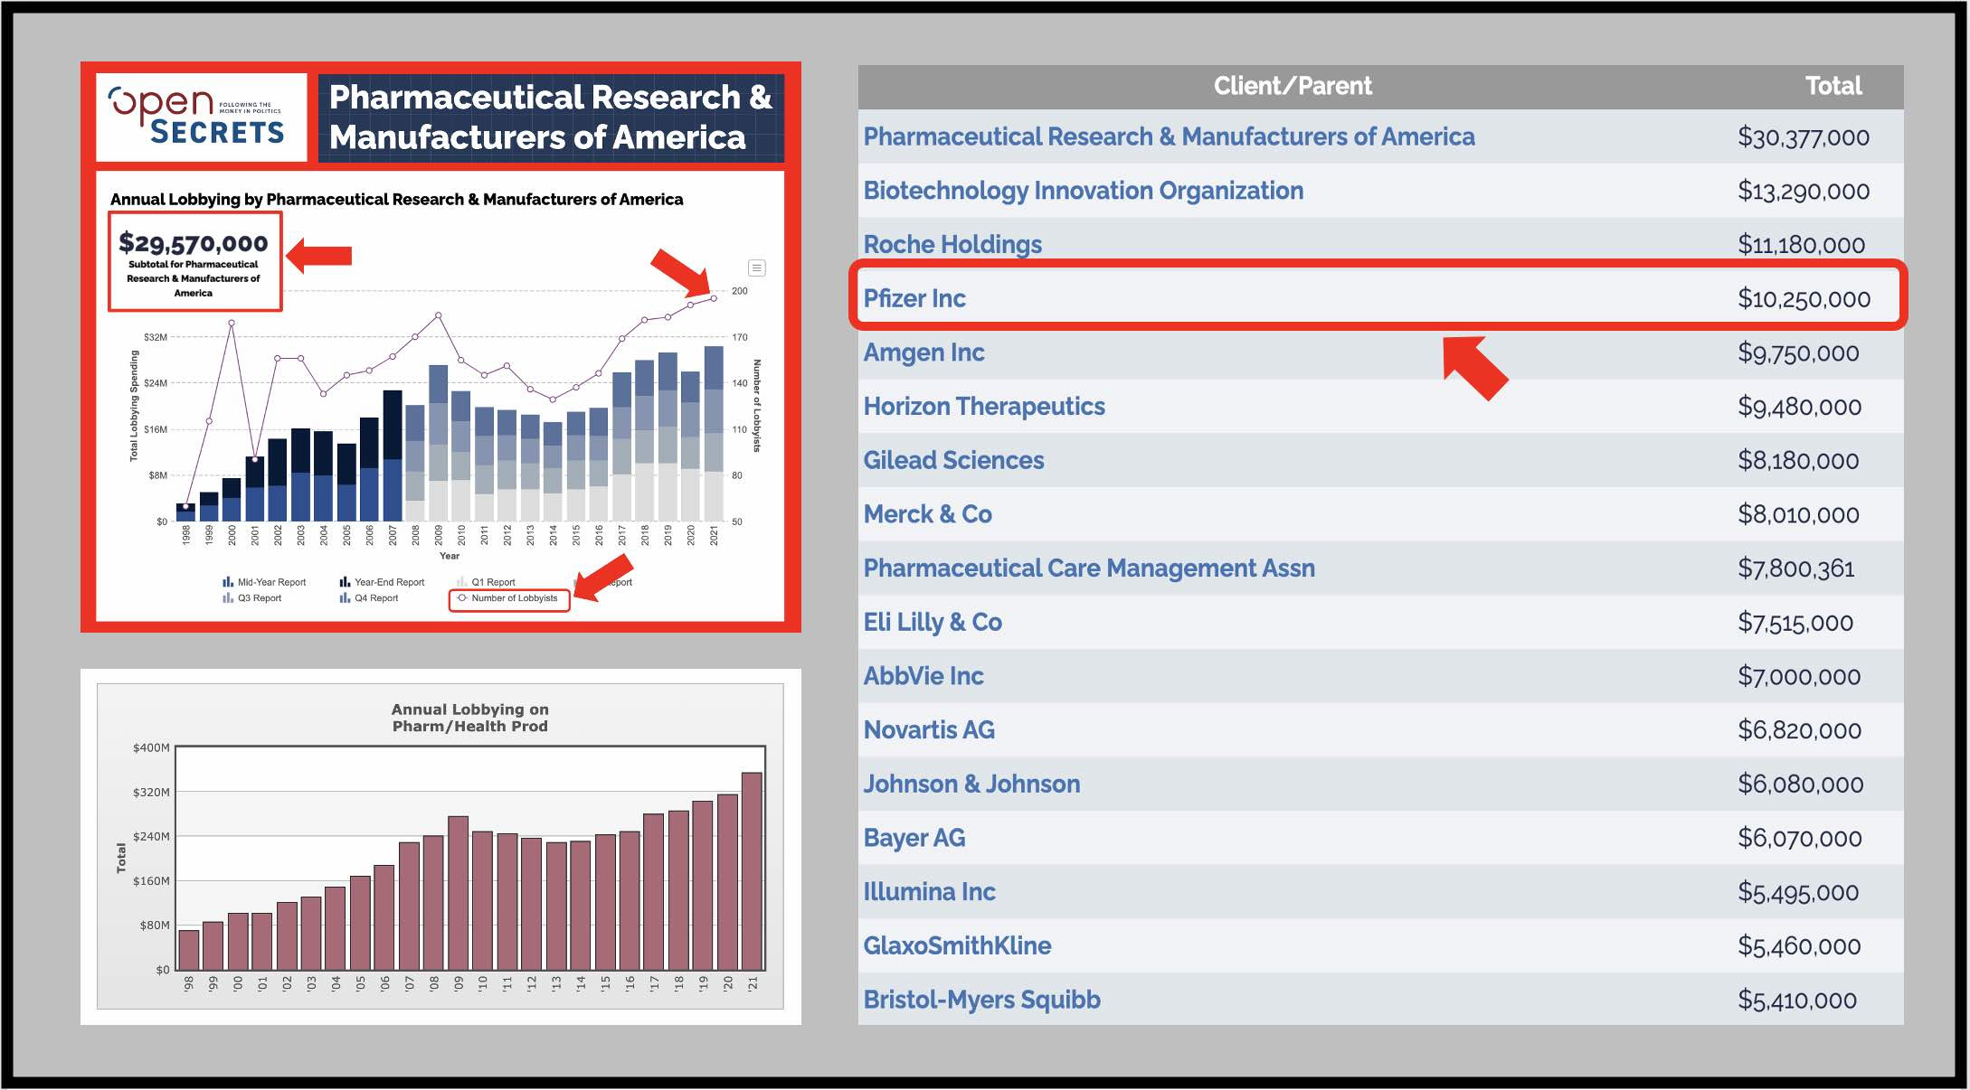Screen dimensions: 1970x1090
Task: Click the 2000 lobbyist count peak data point
Action: [232, 323]
